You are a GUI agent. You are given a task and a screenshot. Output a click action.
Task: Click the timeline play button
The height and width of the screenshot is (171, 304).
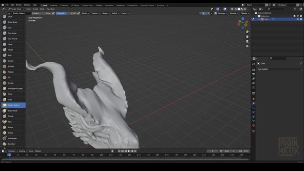pyautogui.click(x=129, y=151)
